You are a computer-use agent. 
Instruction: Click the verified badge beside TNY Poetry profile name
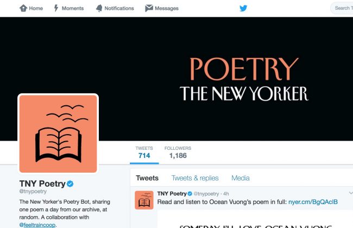70,183
